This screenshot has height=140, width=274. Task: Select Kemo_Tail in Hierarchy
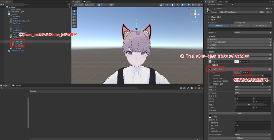19,44
